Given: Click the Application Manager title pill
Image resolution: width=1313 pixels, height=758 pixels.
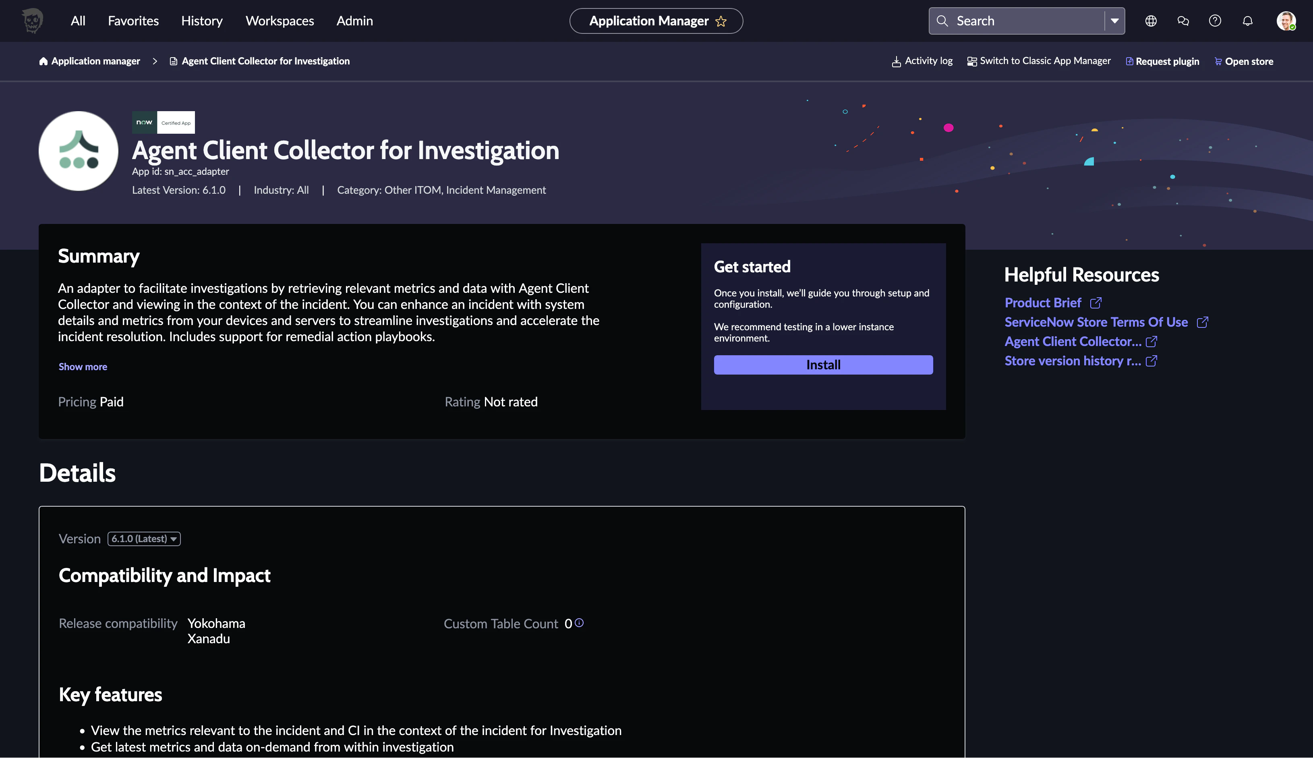Looking at the screenshot, I should [656, 21].
